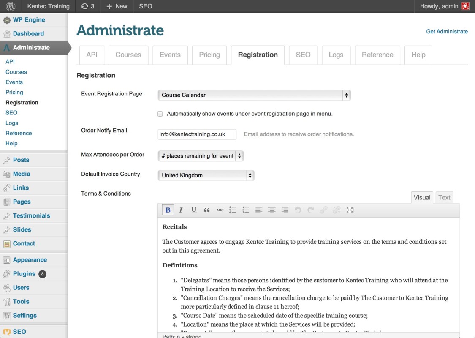Align text center in editor
The image size is (475, 338).
click(272, 210)
